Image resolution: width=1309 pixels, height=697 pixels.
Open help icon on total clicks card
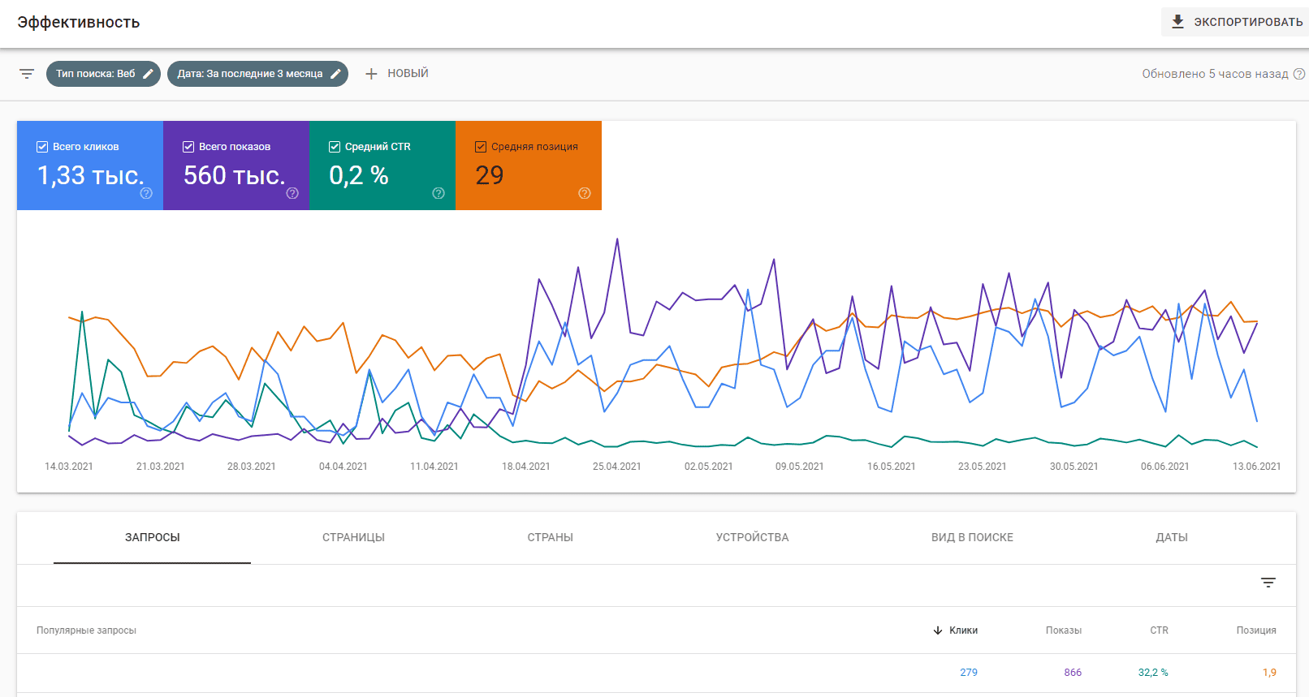pyautogui.click(x=146, y=193)
